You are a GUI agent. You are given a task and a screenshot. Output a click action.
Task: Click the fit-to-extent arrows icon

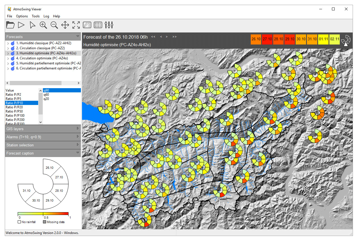[76, 25]
